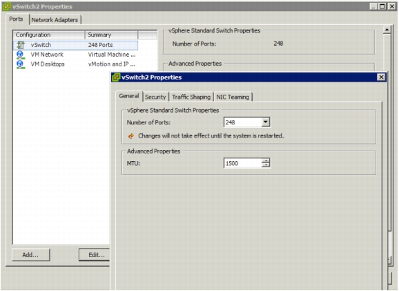This screenshot has height=291, width=399.
Task: Select the Ports tab in the back window
Action: pyautogui.click(x=16, y=19)
